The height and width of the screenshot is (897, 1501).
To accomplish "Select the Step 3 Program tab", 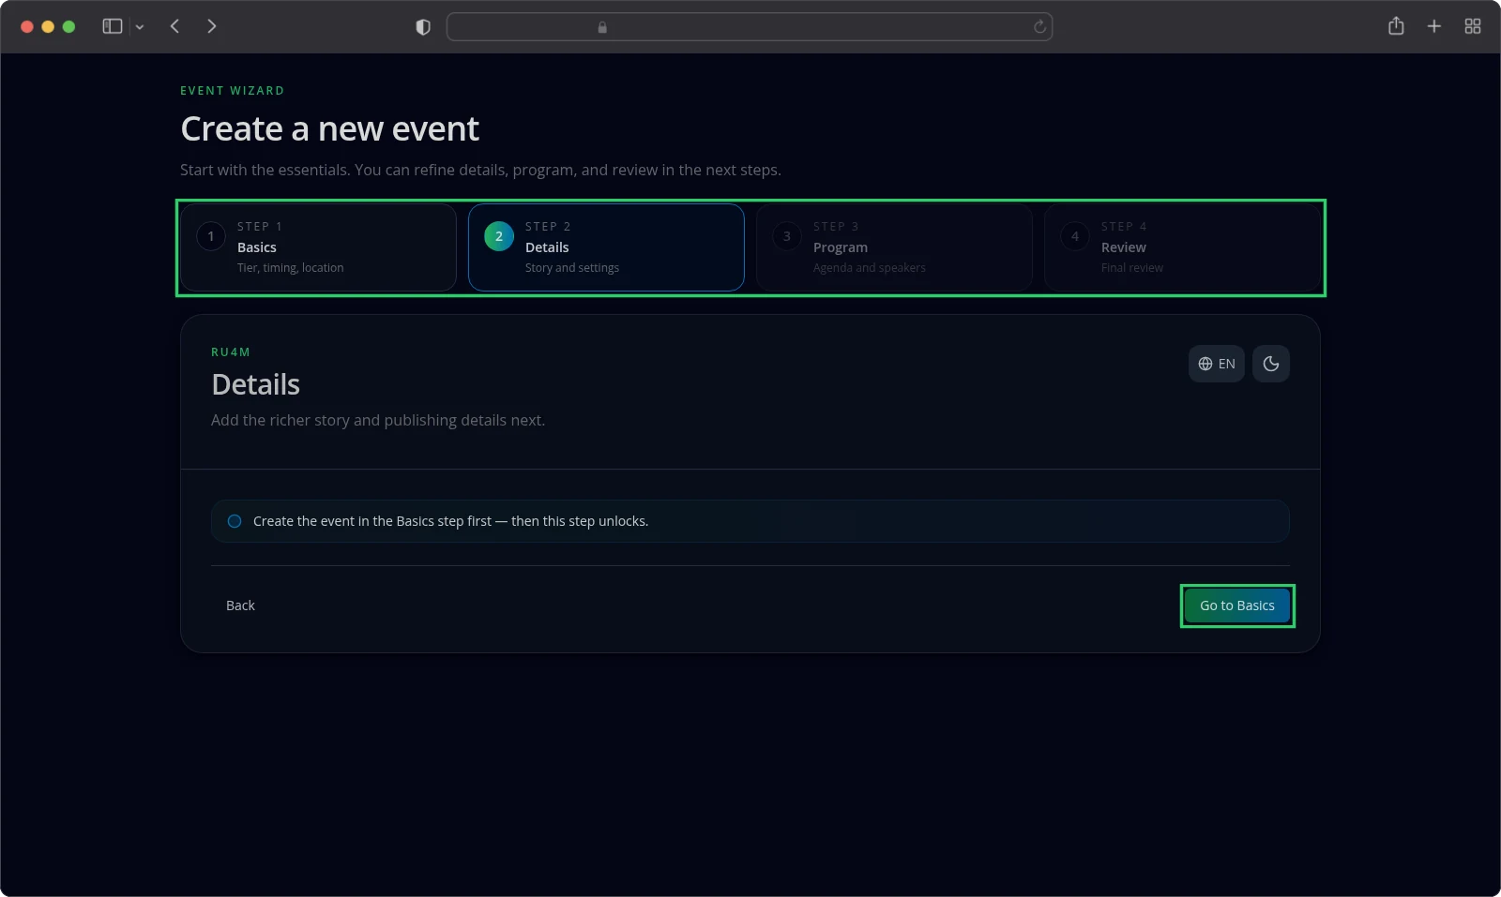I will pyautogui.click(x=894, y=247).
